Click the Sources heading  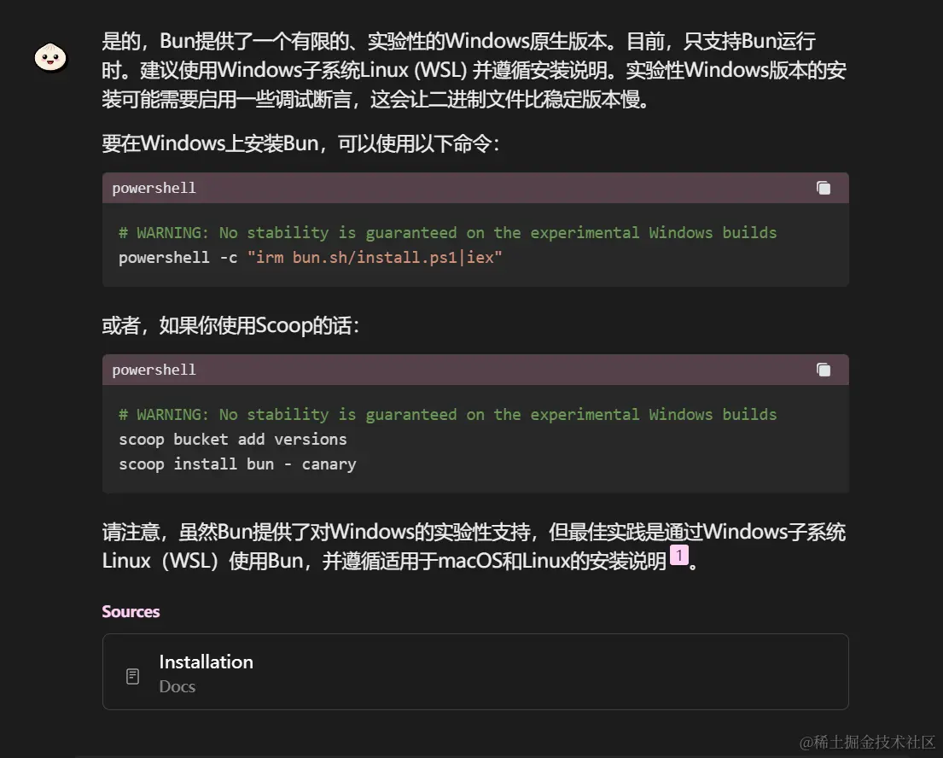pyautogui.click(x=131, y=611)
